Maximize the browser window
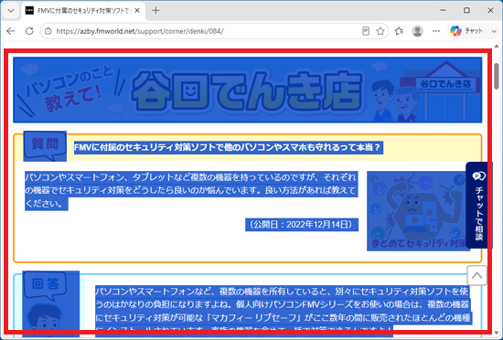 coord(466,11)
